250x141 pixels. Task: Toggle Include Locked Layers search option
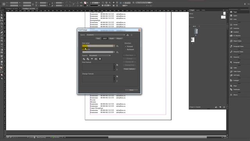(84, 59)
